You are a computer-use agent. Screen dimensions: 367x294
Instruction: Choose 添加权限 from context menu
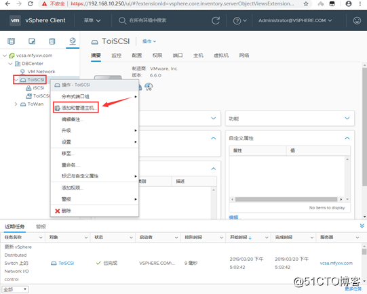tap(94, 188)
